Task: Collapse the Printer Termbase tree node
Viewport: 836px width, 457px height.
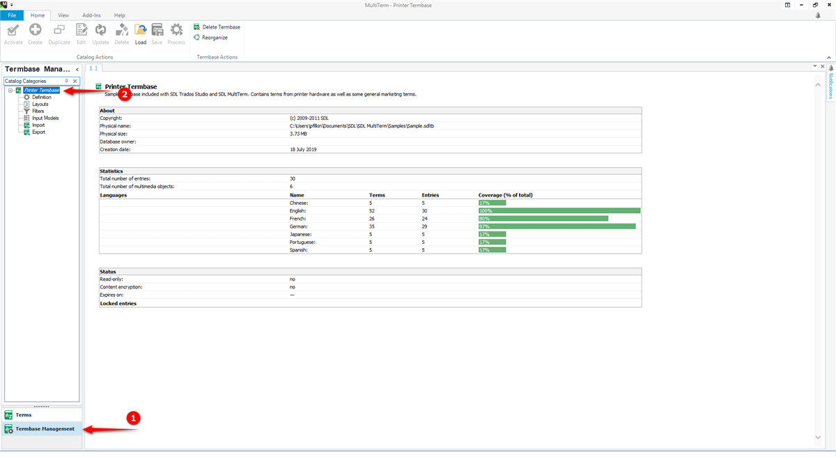Action: point(10,90)
